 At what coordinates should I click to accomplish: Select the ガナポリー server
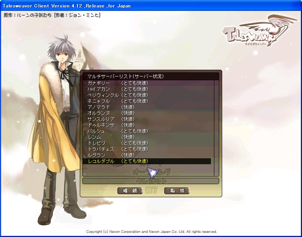[147, 83]
